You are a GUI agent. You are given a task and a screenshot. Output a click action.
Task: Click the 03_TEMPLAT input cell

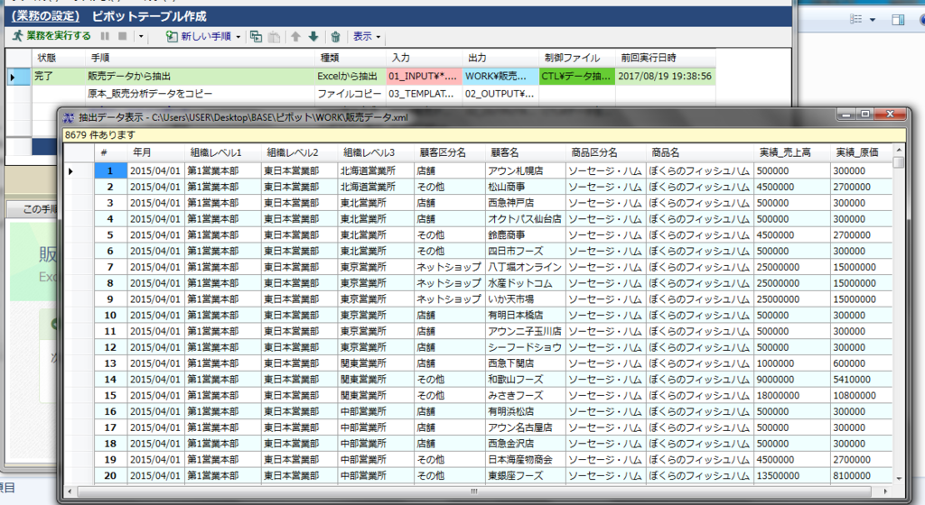pyautogui.click(x=425, y=94)
